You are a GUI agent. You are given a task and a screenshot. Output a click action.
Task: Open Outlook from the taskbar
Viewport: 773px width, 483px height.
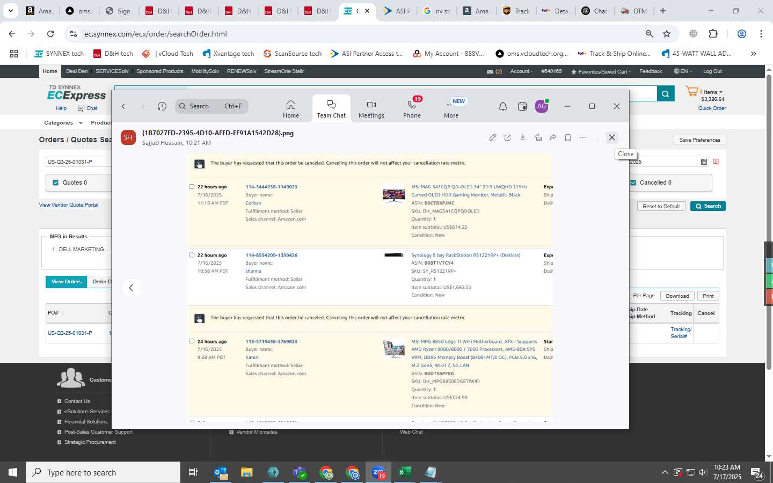(x=221, y=472)
